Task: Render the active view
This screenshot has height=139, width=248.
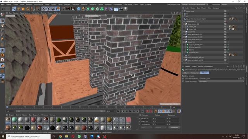Action: (64, 8)
